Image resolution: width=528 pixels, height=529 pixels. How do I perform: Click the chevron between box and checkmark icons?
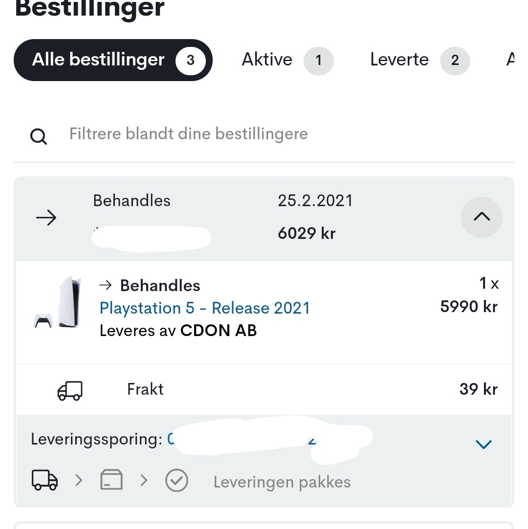[144, 480]
